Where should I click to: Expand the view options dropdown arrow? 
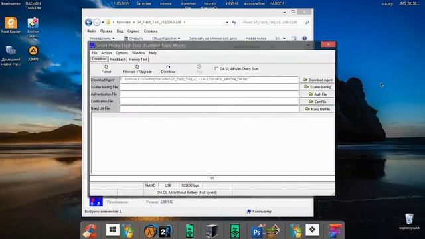pos(284,39)
